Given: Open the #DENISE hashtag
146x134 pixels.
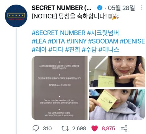Looking at the screenshot, I should pyautogui.click(x=132, y=41).
